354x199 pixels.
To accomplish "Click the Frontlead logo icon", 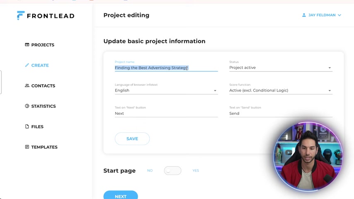I will pos(21,15).
